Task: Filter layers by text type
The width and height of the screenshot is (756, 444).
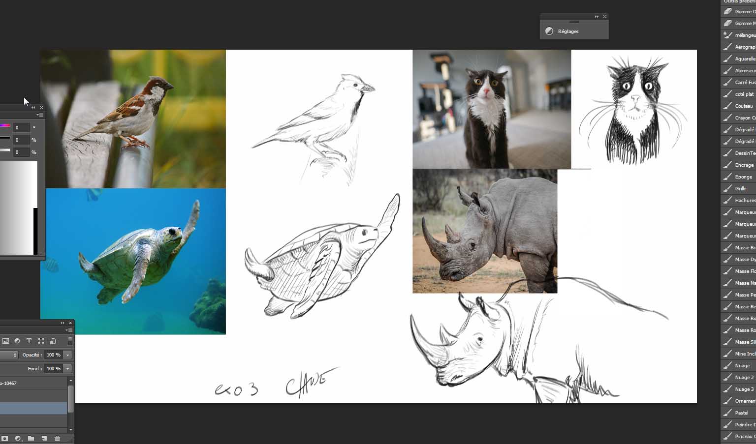Action: click(x=29, y=341)
